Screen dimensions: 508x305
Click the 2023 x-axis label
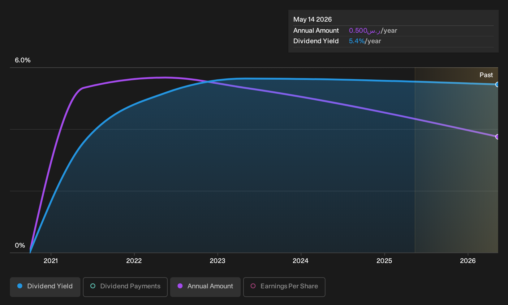217,261
